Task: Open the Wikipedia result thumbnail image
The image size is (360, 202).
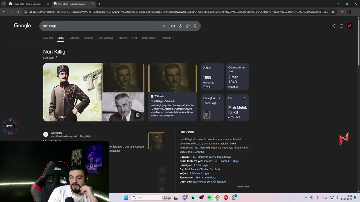Action: [x=157, y=141]
